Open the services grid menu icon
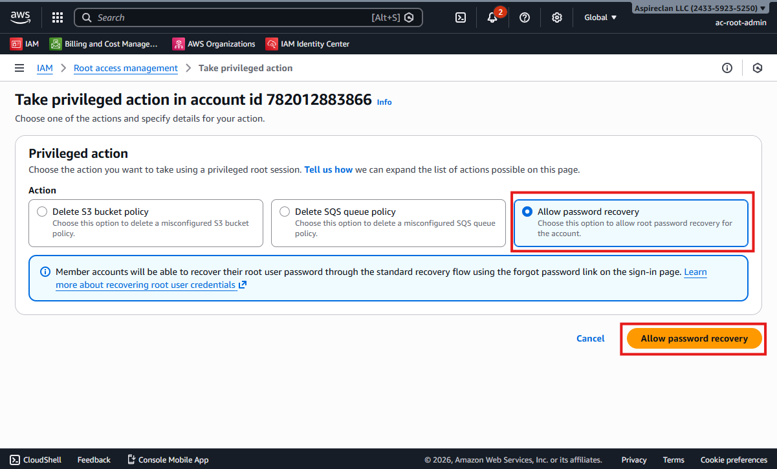Image resolution: width=777 pixels, height=469 pixels. pos(58,17)
